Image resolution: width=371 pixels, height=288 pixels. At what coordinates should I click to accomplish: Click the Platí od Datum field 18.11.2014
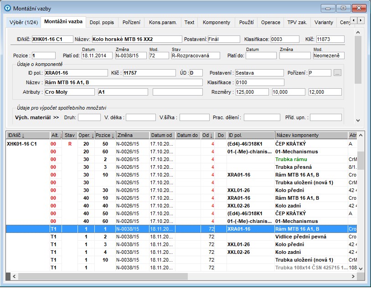tap(97, 56)
